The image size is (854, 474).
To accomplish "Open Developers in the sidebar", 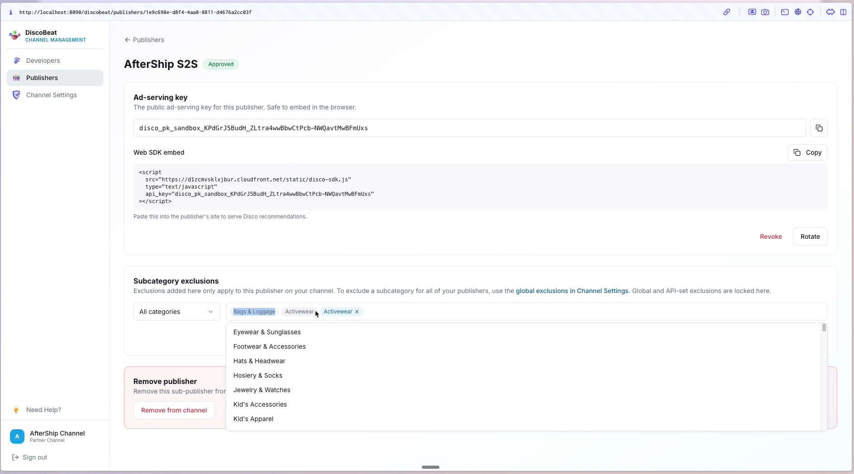I will 55,61.
